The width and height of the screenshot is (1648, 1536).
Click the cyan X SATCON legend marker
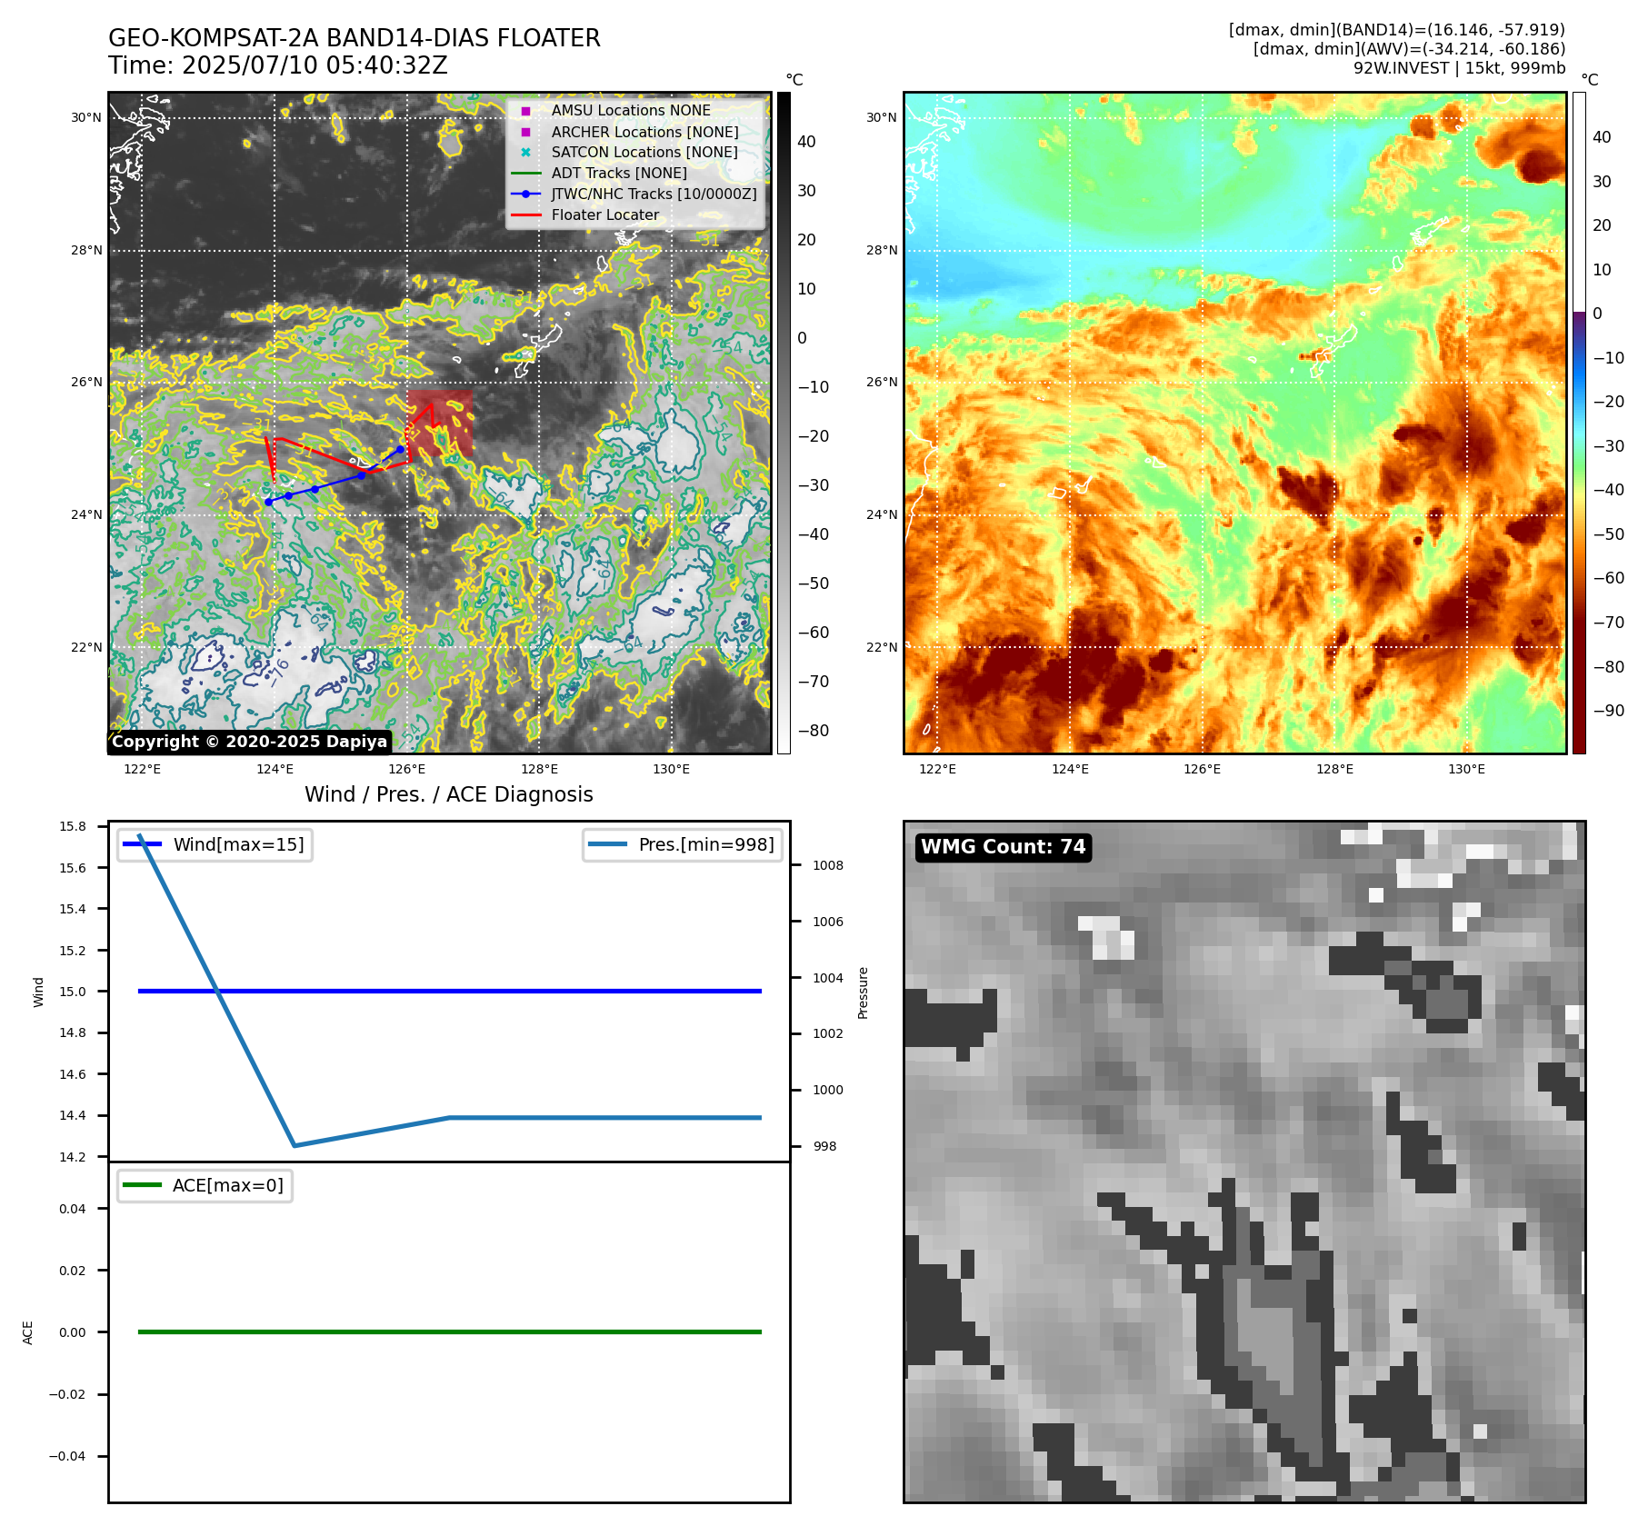coord(525,152)
